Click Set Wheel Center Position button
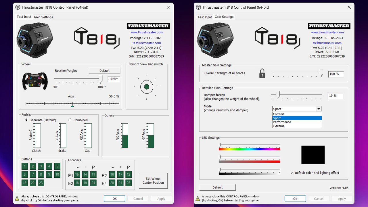The image size is (368, 207). pyautogui.click(x=153, y=181)
